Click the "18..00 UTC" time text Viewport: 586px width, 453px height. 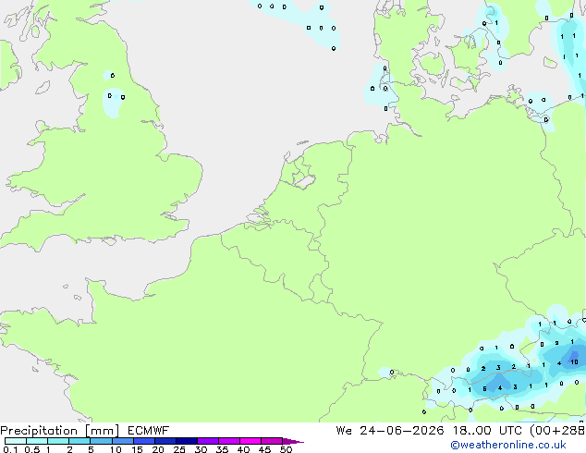tap(487, 431)
